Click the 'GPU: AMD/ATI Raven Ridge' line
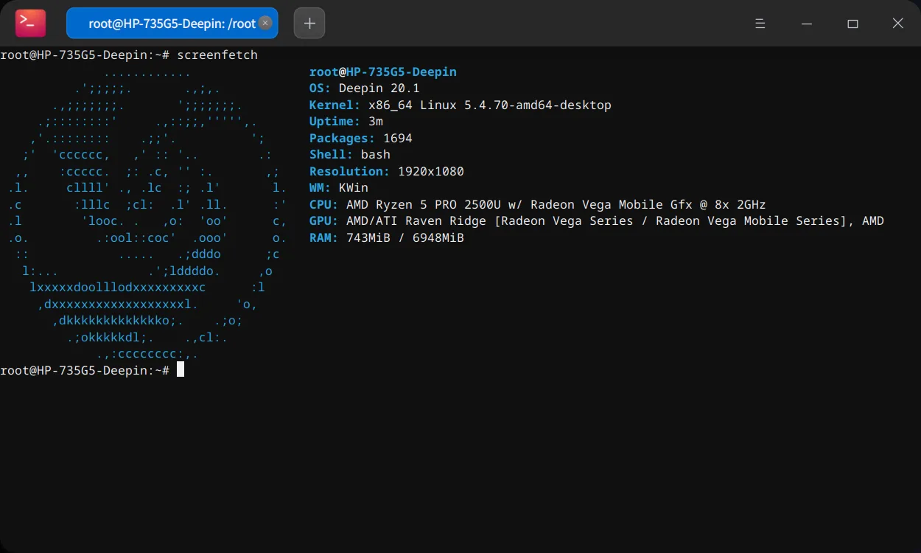 click(597, 221)
